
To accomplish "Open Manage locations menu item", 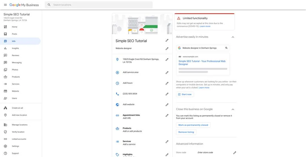I will pyautogui.click(x=20, y=125).
